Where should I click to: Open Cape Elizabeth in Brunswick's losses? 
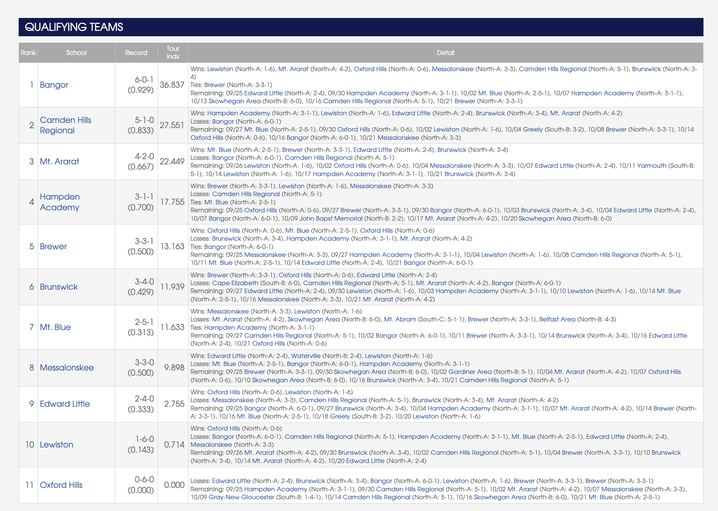click(x=235, y=283)
